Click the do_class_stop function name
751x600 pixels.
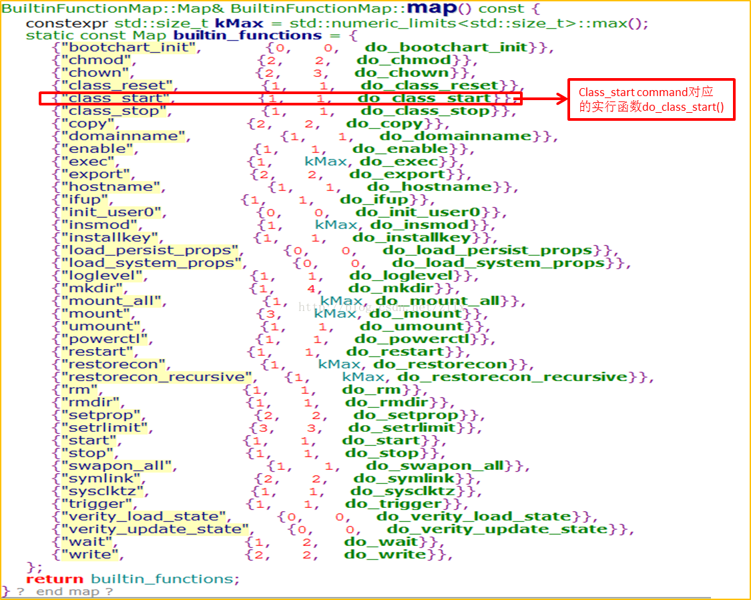coord(425,111)
